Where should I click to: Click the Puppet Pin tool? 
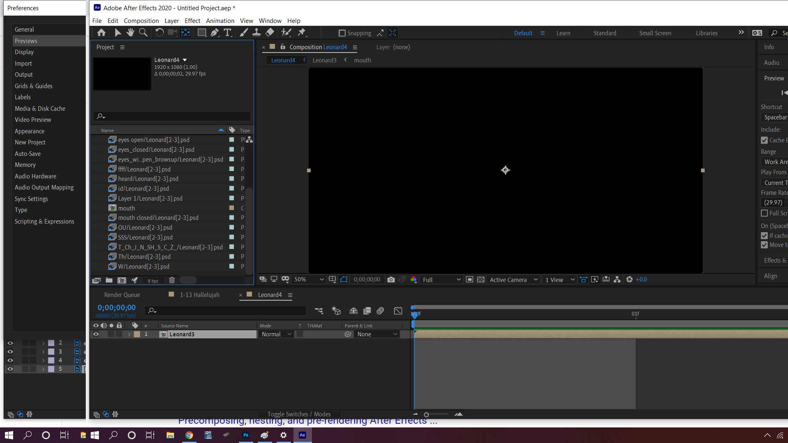302,33
